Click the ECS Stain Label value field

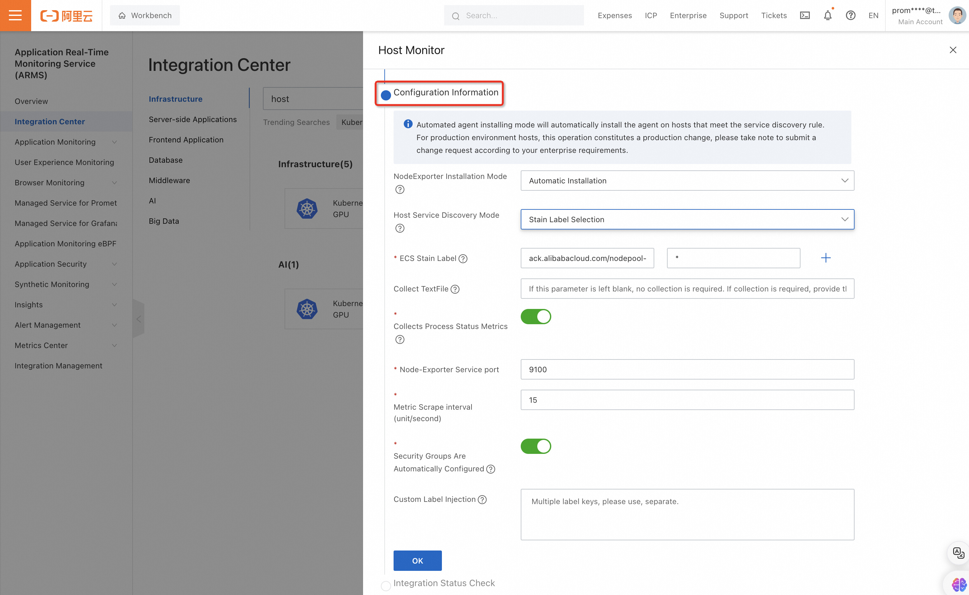[733, 258]
